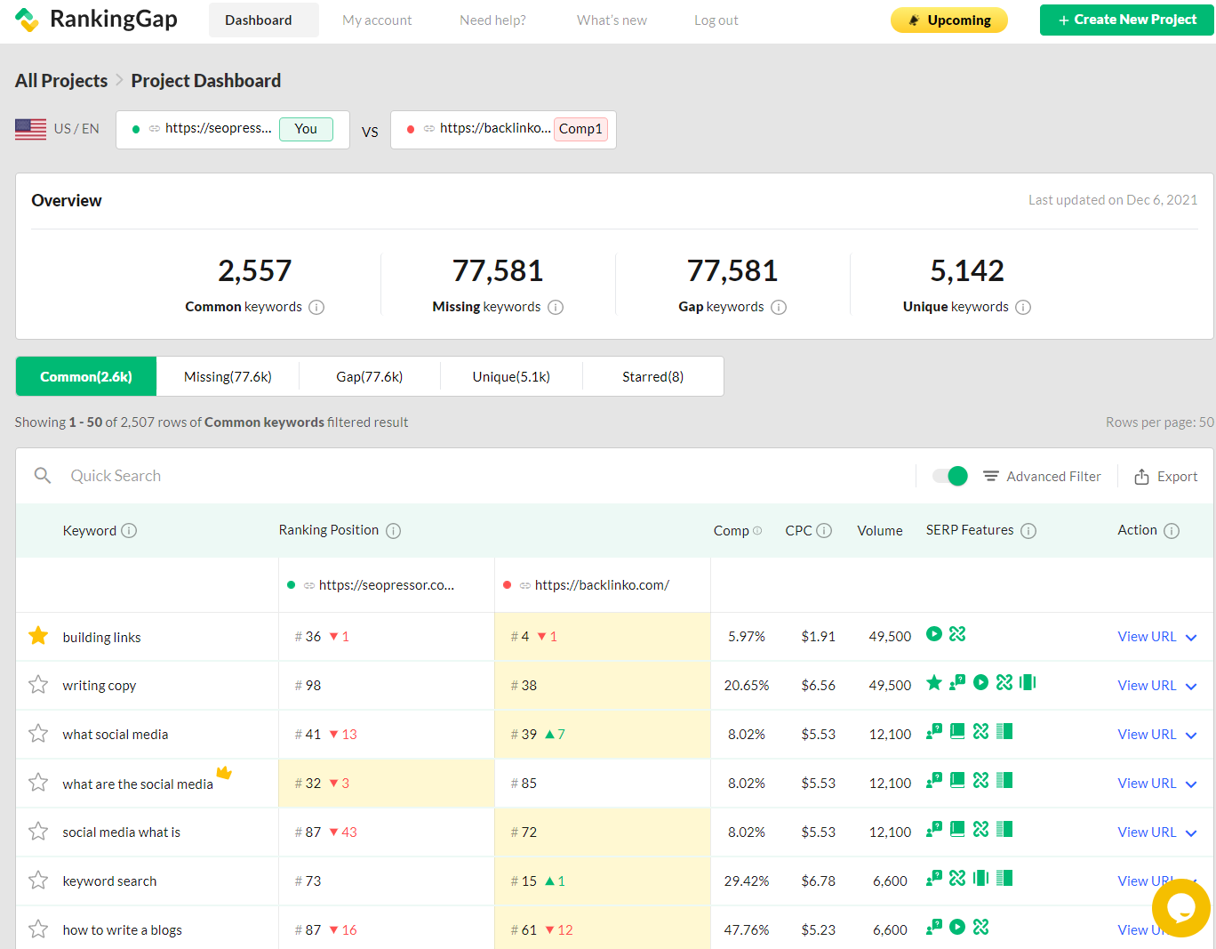
Task: Open the chat support bubble
Action: [x=1181, y=908]
